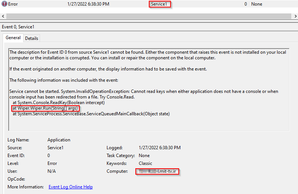Click the horizontal scrollbar track
298x194 pixels.
[150, 16]
